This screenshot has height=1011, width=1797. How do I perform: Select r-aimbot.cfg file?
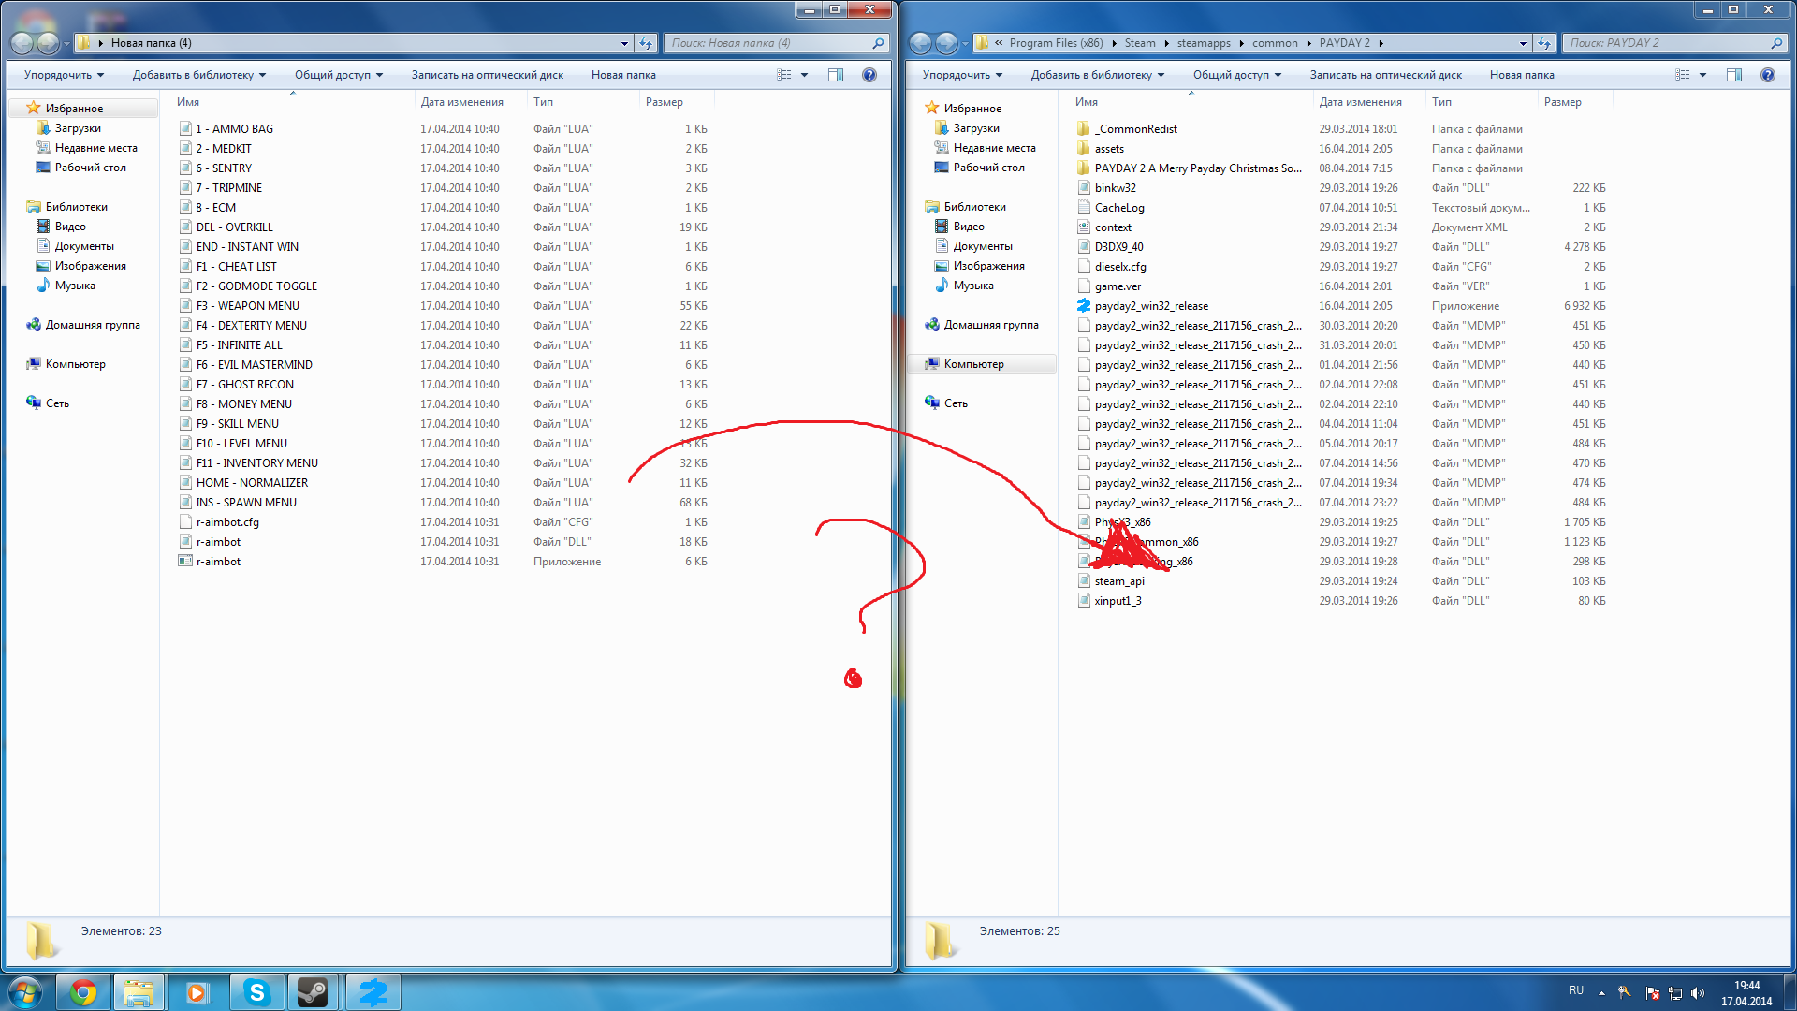coord(227,522)
